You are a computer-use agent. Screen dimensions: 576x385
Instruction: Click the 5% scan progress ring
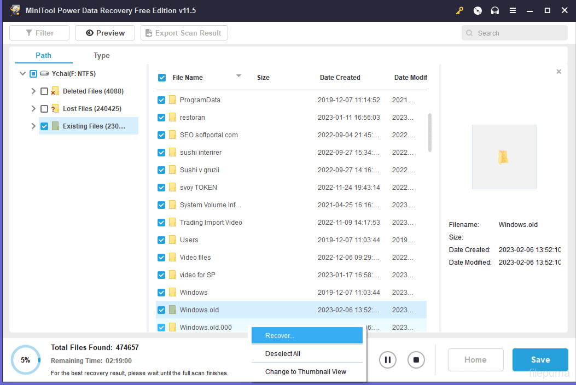[x=25, y=360]
